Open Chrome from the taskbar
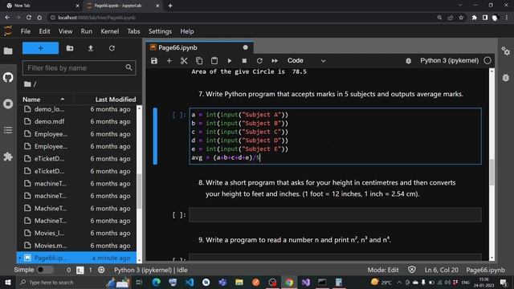514x289 pixels. point(289,282)
